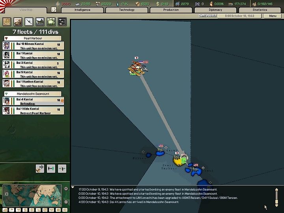Switch to terrain map mode

(x=5, y=210)
